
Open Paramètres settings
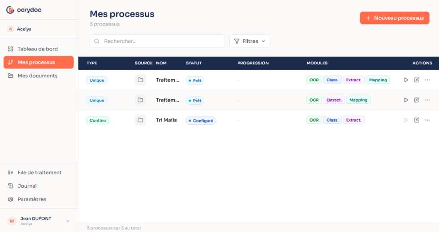pyautogui.click(x=39, y=199)
